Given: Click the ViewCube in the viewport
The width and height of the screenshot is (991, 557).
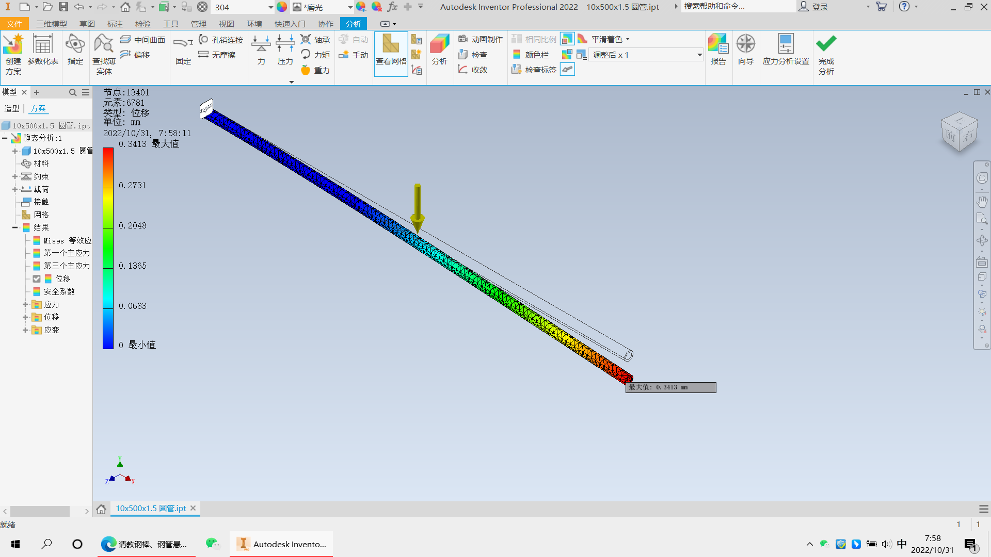Looking at the screenshot, I should tap(959, 132).
